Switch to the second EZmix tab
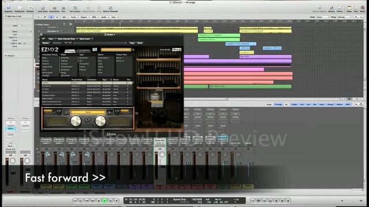The height and width of the screenshot is (207, 369). coord(83,51)
